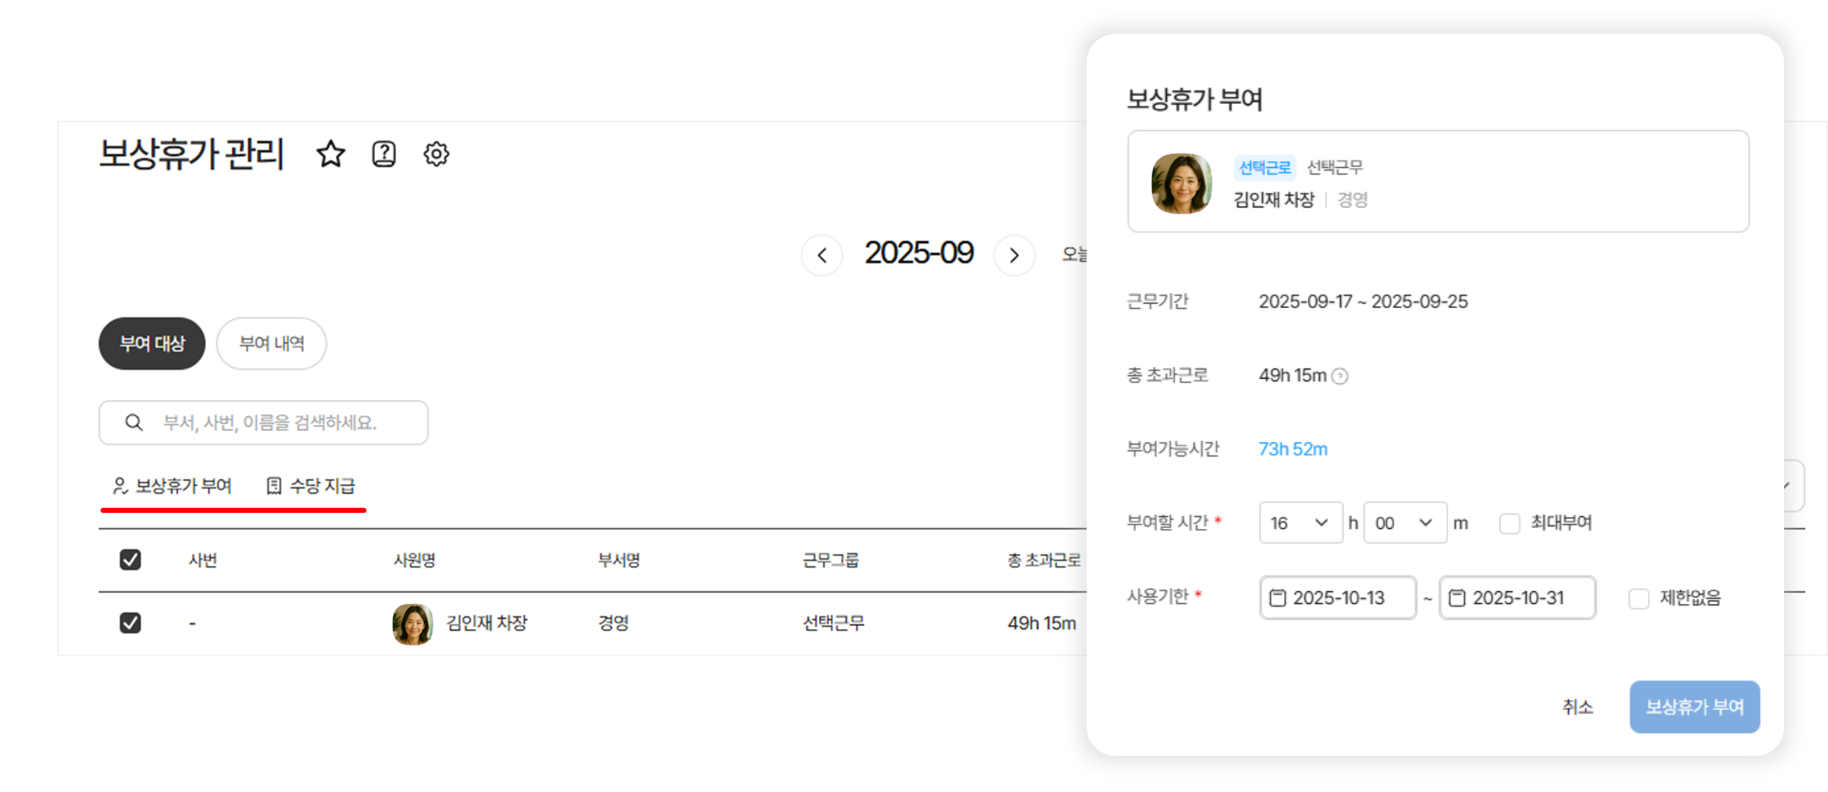Click the start date calendar icon

coord(1277,598)
